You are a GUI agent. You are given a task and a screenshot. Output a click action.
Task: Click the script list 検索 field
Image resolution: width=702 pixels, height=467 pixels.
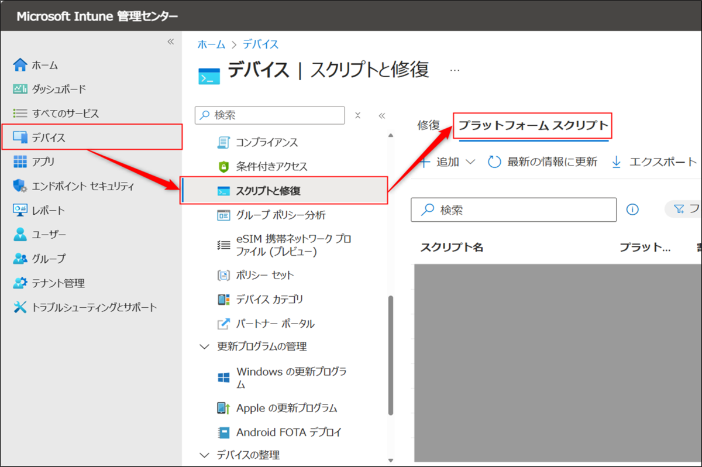(x=514, y=210)
